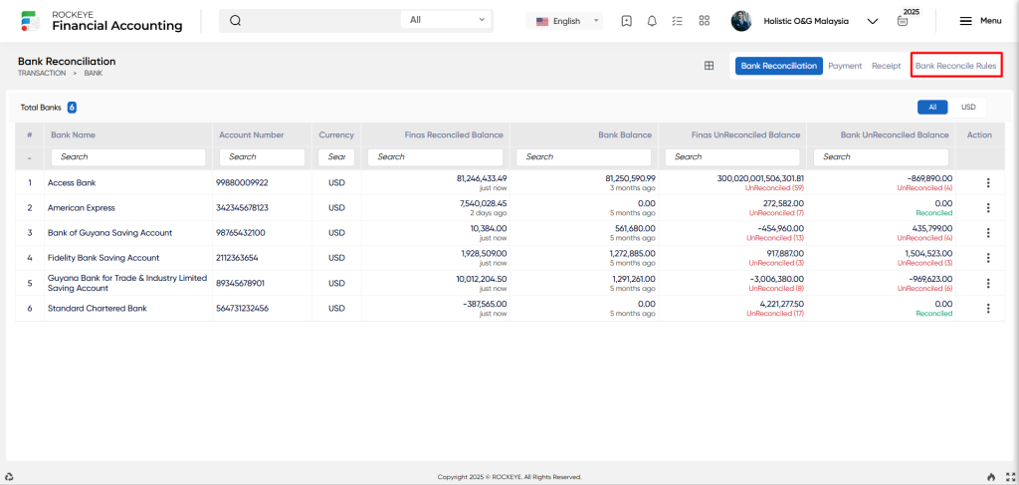Click the Bank Name search field
1019x485 pixels.
(x=128, y=156)
